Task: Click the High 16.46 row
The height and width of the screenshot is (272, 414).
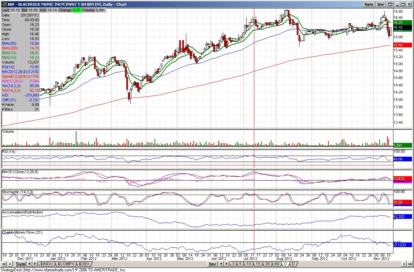Action: 21,34
